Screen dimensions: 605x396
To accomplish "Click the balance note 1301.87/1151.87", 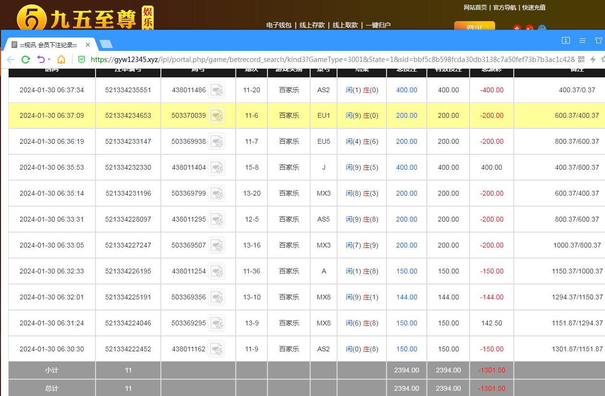I will 577,349.
